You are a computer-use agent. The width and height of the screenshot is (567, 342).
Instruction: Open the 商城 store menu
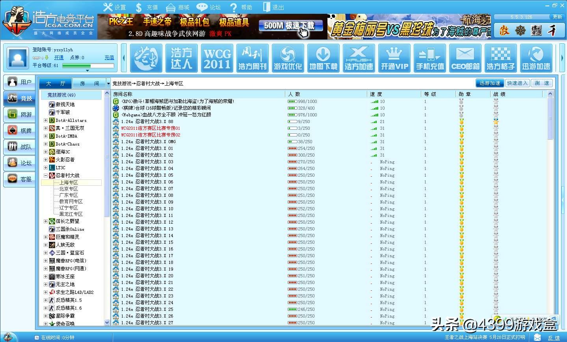pos(178,7)
